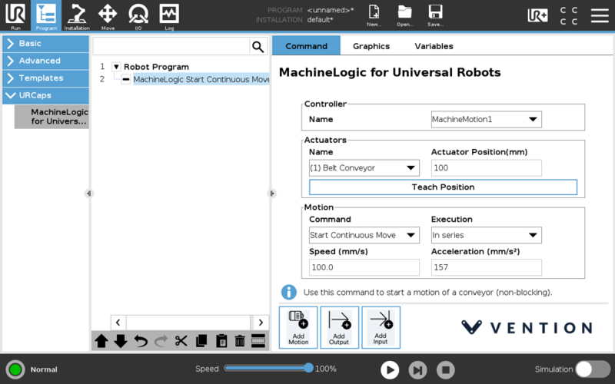Click the Step forward button
The height and width of the screenshot is (384, 615).
(417, 370)
